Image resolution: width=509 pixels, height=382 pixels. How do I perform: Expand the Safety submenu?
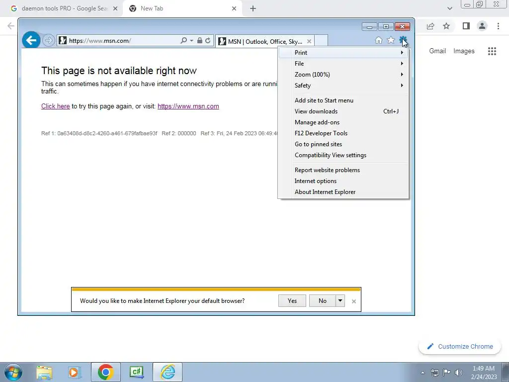pos(344,86)
